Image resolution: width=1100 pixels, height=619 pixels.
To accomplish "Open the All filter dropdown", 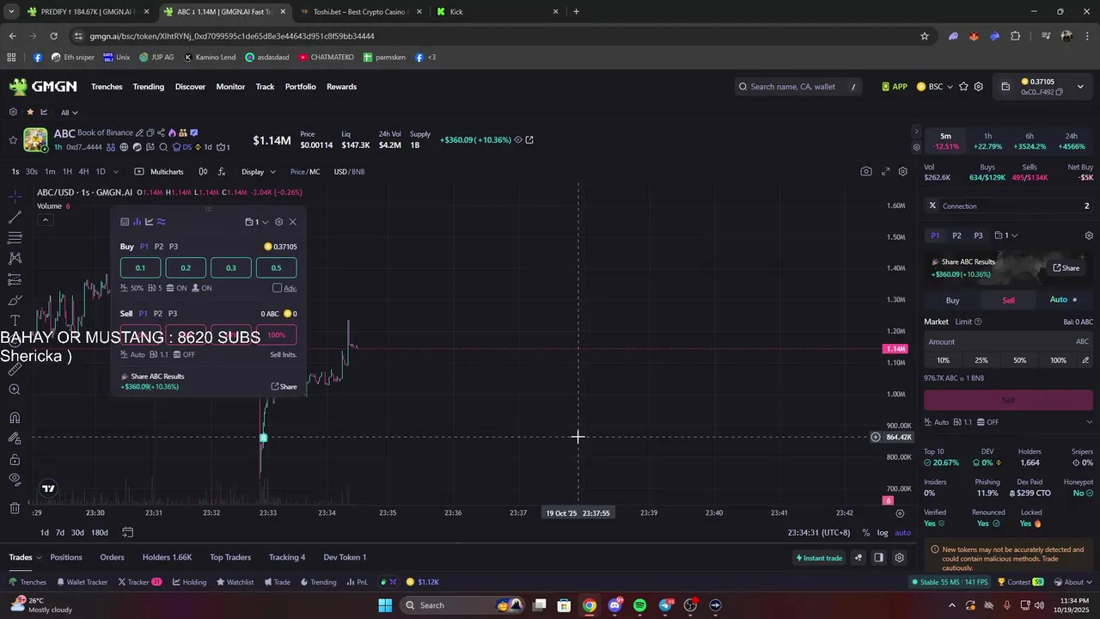I will tap(70, 113).
